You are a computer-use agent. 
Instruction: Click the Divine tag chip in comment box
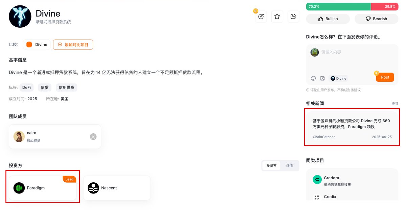click(x=338, y=78)
